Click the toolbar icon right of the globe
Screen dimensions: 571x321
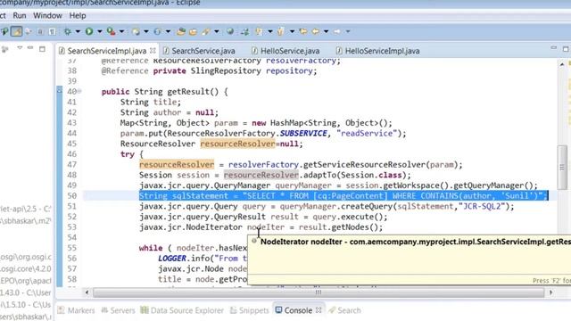(244, 32)
